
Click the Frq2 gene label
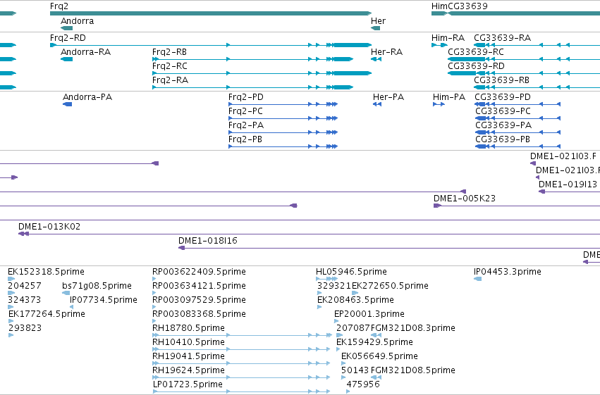point(59,6)
